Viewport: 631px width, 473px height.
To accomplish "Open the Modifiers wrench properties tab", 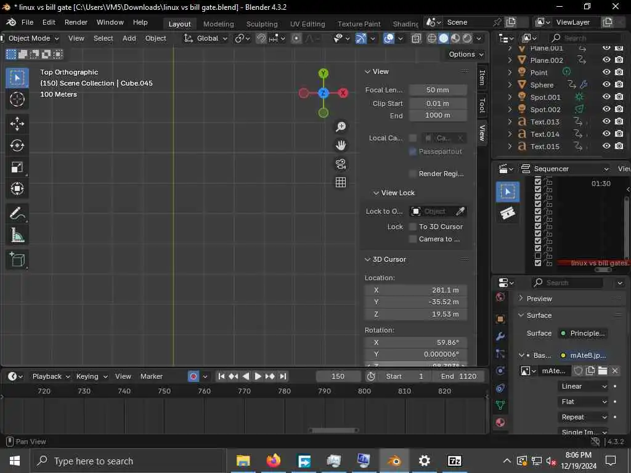I will [500, 336].
